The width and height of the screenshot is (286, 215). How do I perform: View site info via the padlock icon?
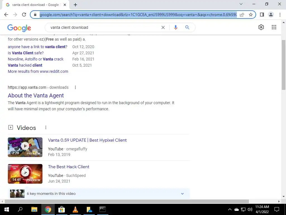pyautogui.click(x=35, y=15)
